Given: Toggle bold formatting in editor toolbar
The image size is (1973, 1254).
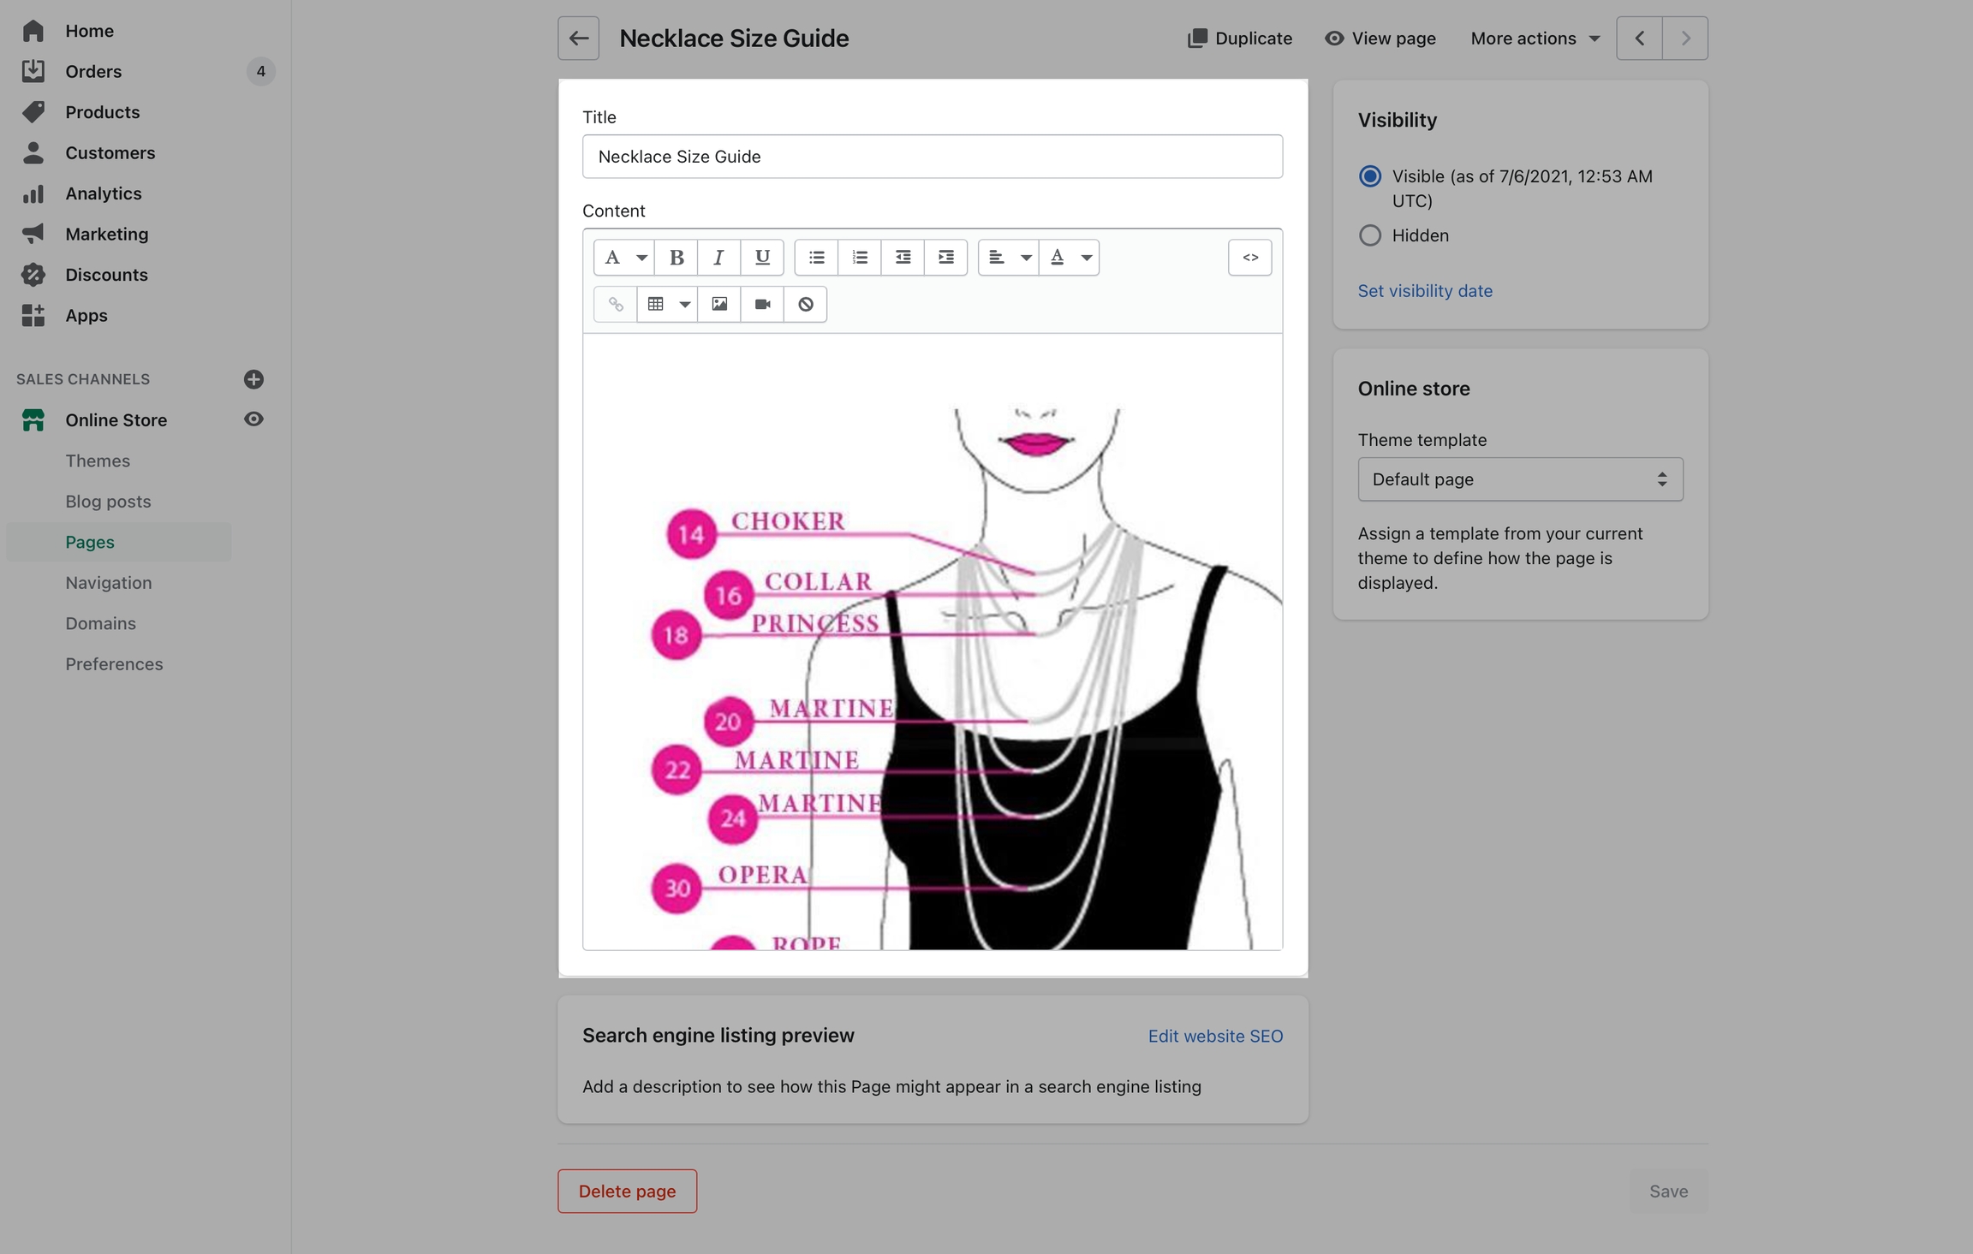Looking at the screenshot, I should (676, 258).
